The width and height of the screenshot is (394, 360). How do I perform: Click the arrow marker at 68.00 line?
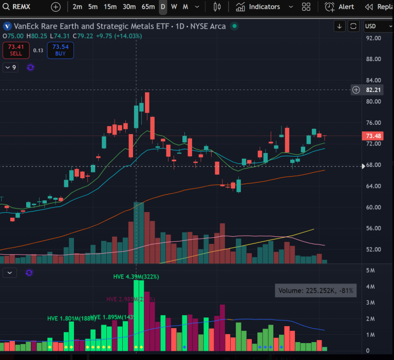click(363, 166)
